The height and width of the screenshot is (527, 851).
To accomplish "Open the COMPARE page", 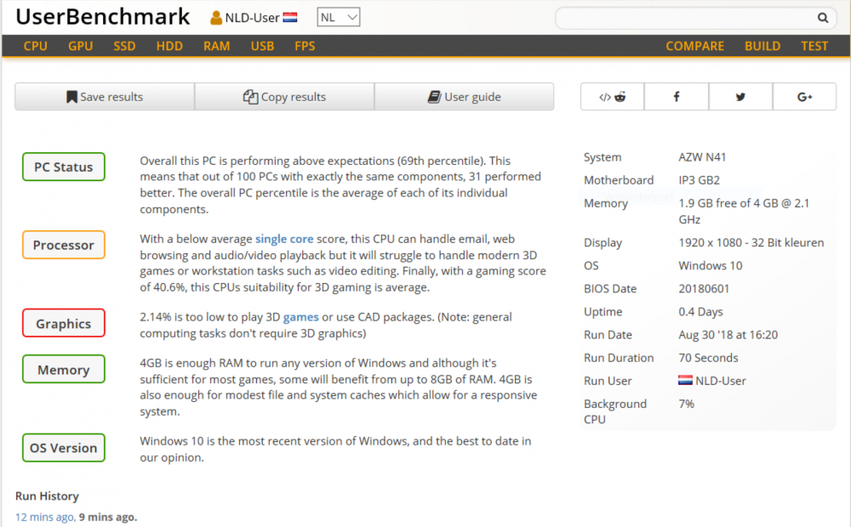I will click(694, 46).
